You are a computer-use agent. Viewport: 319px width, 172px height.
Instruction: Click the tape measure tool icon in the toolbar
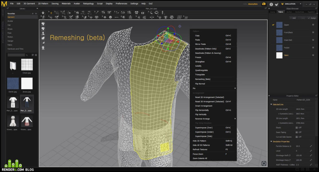156,13
